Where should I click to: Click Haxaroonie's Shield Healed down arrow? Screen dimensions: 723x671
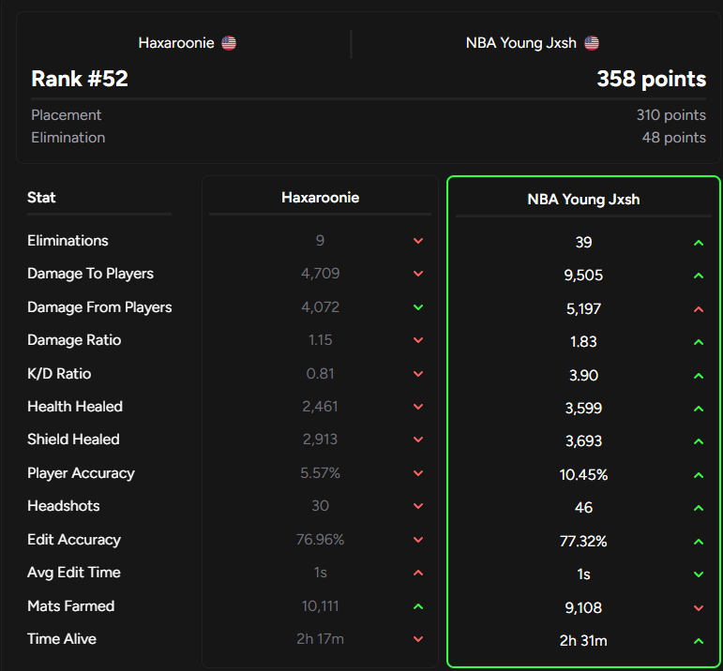pyautogui.click(x=418, y=440)
